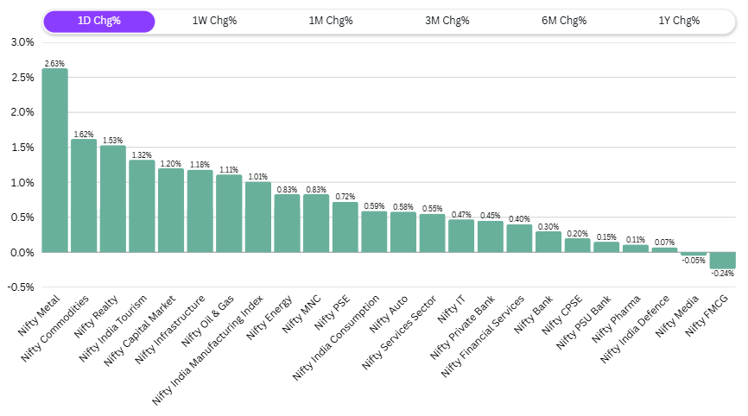Select the 6M Chg% tab

[x=564, y=22]
